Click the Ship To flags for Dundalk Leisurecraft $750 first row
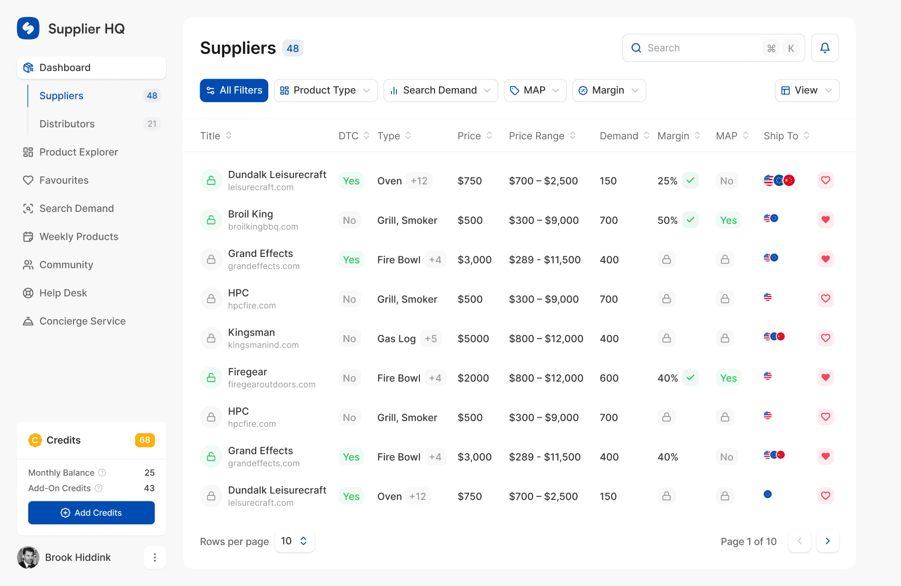Screen dimensions: 901x586 coord(779,180)
